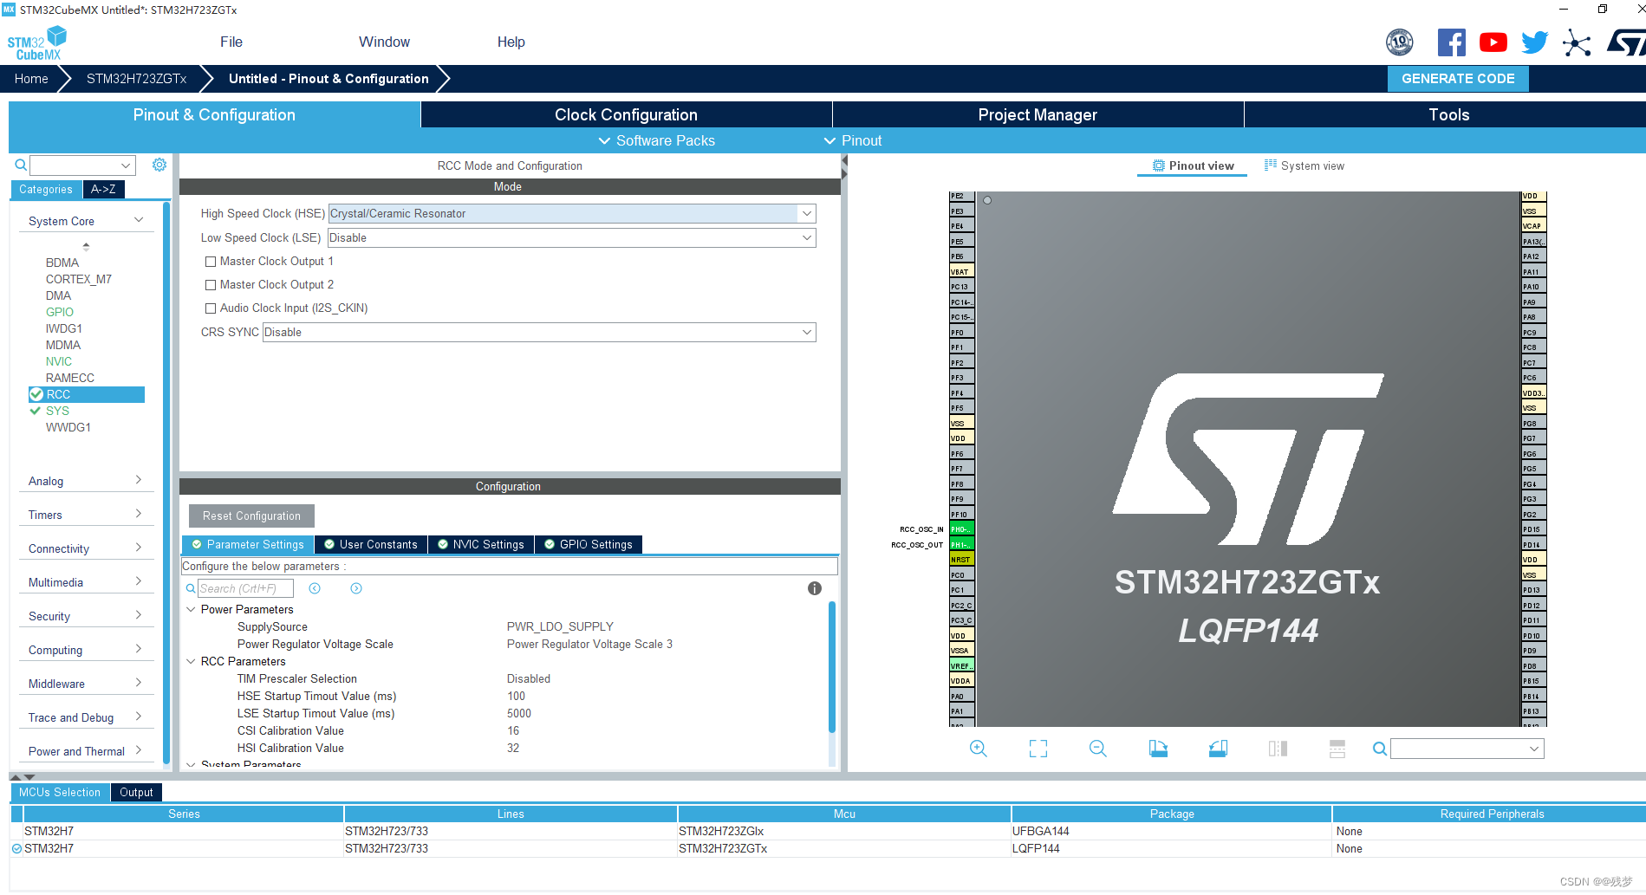Click GENERATE CODE button
Image resolution: width=1646 pixels, height=895 pixels.
(1458, 78)
